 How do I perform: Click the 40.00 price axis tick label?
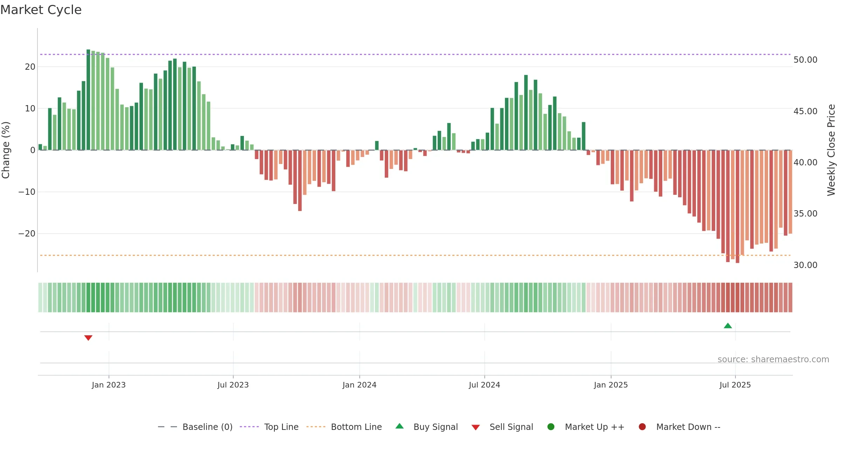point(805,163)
